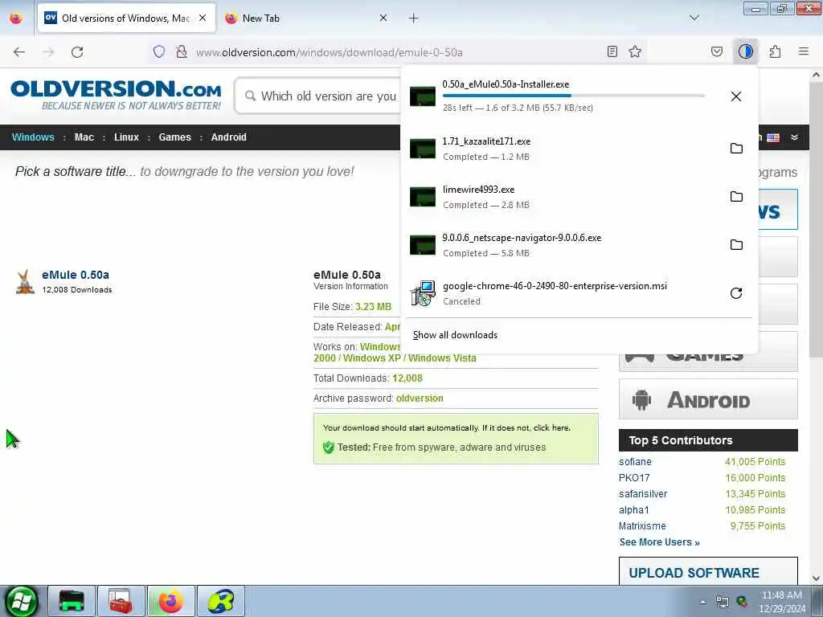
Task: Click the eMule 0.50a title link
Action: (76, 275)
